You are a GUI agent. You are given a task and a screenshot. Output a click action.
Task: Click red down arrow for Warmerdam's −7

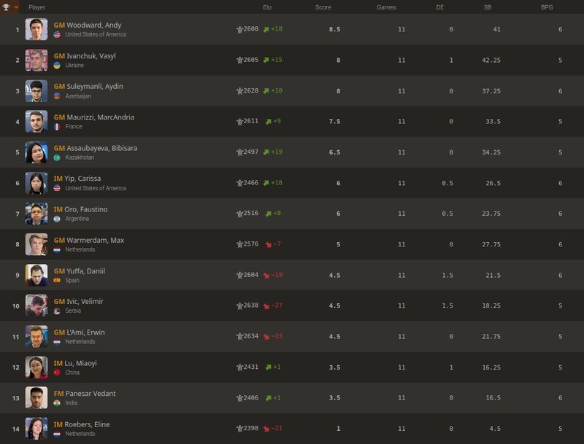(268, 244)
